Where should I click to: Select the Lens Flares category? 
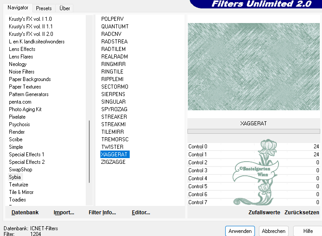pyautogui.click(x=21, y=57)
